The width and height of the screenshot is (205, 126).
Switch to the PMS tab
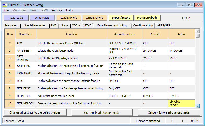pos(54,25)
